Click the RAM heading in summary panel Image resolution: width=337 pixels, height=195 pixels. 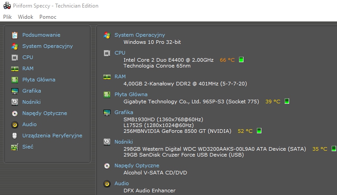point(120,76)
